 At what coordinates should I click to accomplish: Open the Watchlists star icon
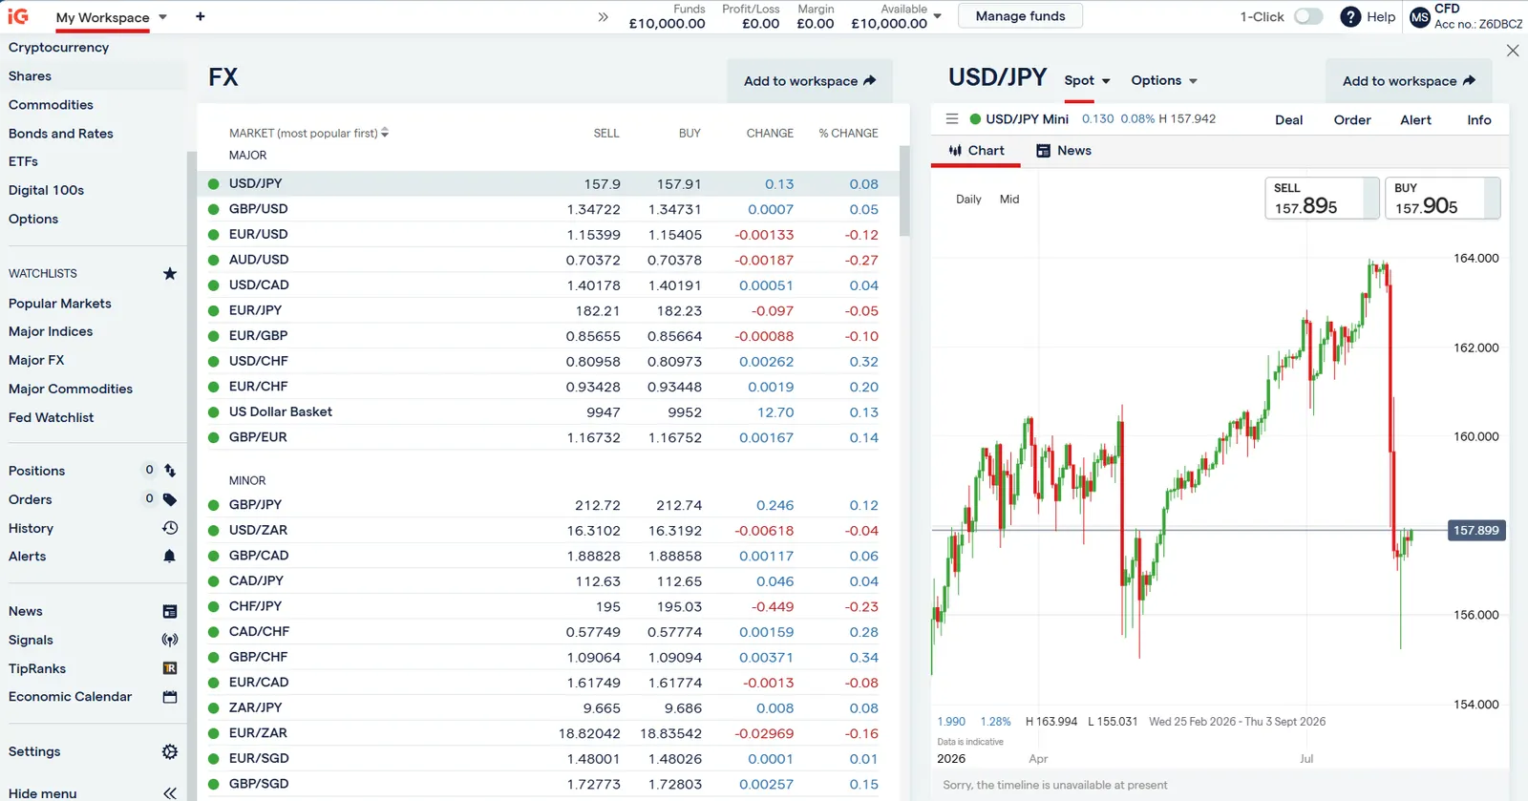(x=170, y=274)
